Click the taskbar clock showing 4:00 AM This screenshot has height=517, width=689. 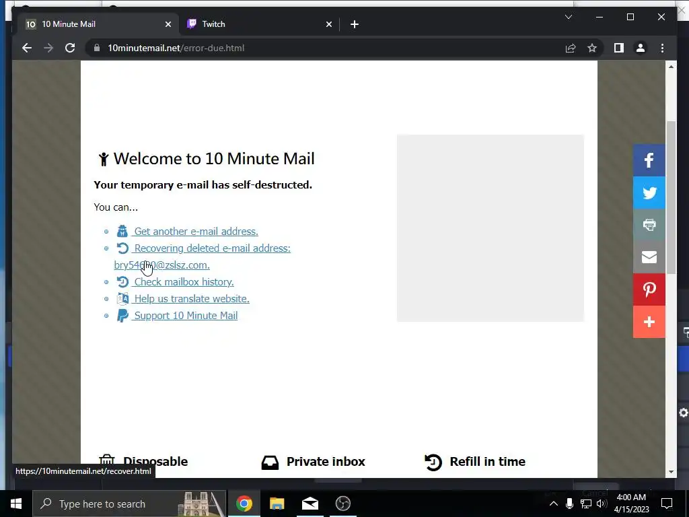coord(631,504)
